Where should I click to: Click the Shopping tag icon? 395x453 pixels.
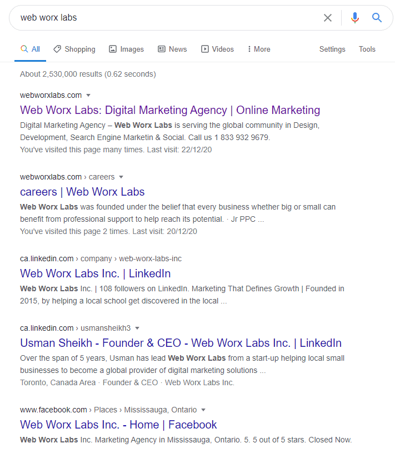pyautogui.click(x=57, y=49)
